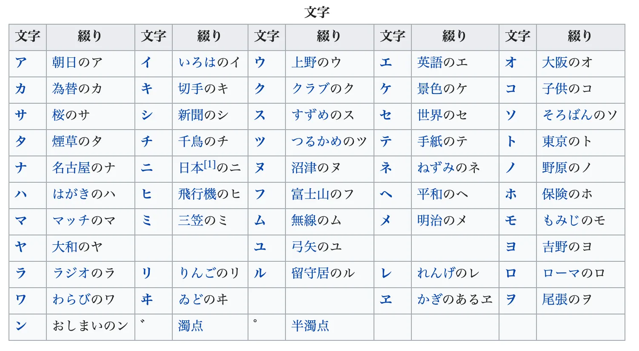Follow the 濁点 link
The width and height of the screenshot is (639, 351).
[191, 326]
